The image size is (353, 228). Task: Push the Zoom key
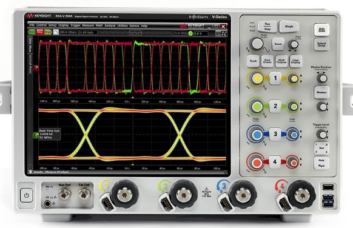(x=278, y=44)
